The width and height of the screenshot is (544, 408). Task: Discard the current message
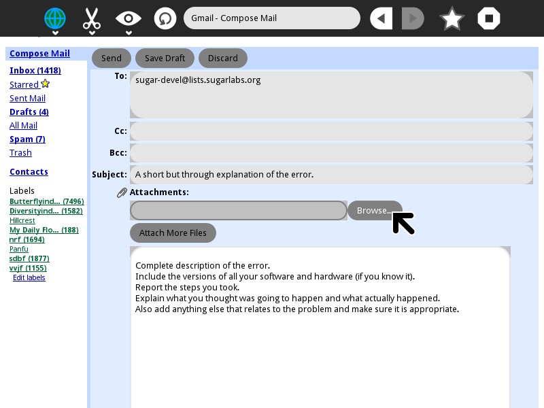[x=223, y=58]
